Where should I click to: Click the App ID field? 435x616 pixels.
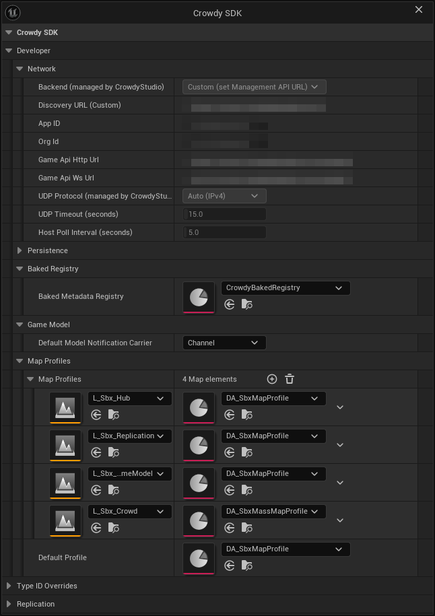225,123
